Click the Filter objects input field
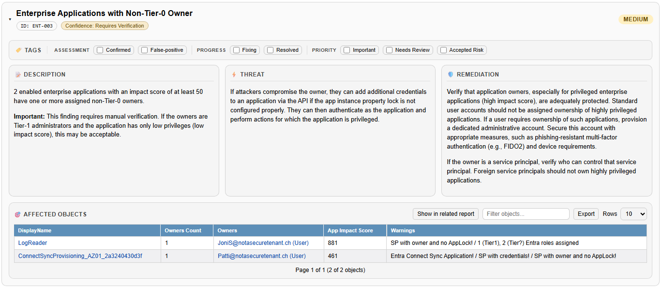Viewport: 663px width, 288px height. (526, 214)
